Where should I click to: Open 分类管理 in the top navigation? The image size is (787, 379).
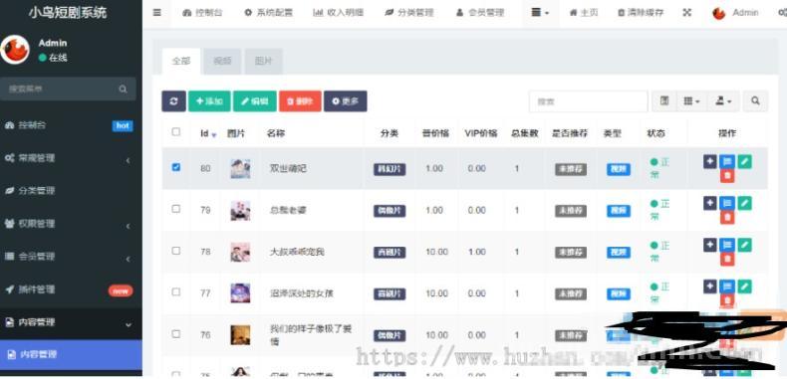pyautogui.click(x=408, y=13)
